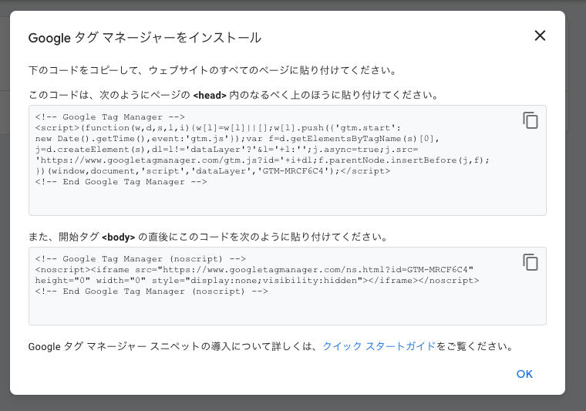This screenshot has height=411, width=586.
Task: Close the Tag Manager install dialog
Action: click(540, 36)
